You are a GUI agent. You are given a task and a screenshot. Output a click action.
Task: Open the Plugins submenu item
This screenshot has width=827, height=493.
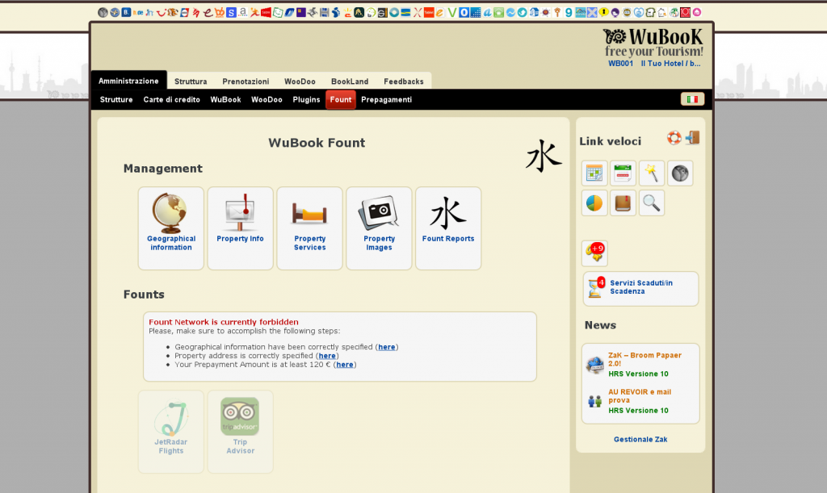click(306, 99)
